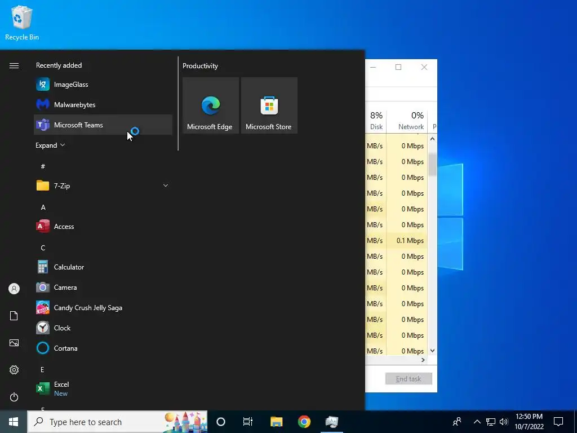
Task: Click the E letter header in app list
Action: (x=42, y=369)
